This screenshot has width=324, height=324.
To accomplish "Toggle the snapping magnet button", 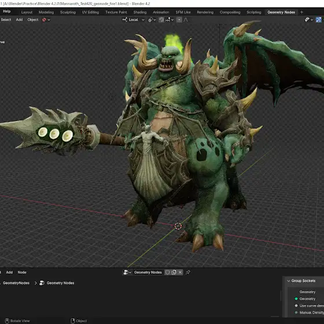I will click(161, 20).
